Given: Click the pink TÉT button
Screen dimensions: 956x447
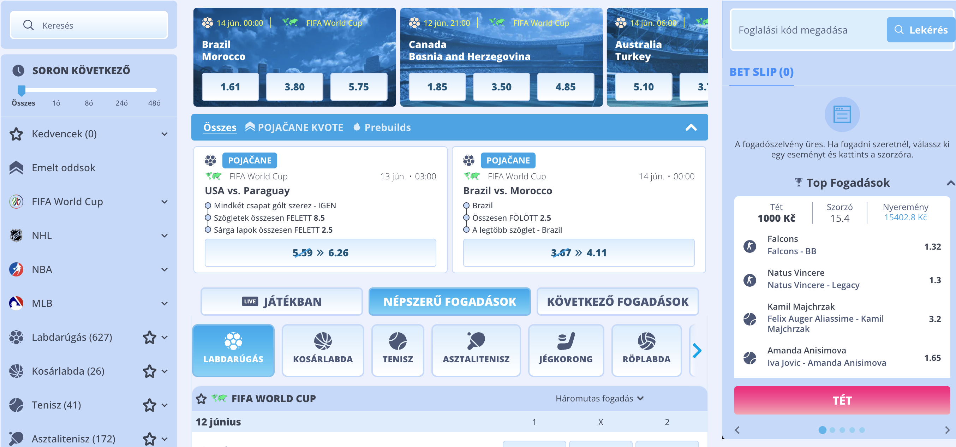Looking at the screenshot, I should click(842, 400).
